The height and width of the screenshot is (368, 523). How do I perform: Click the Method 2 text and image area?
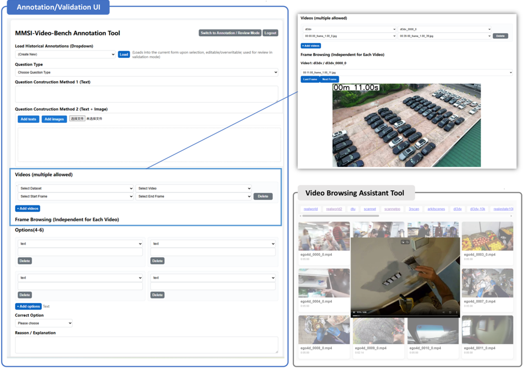tap(149, 145)
